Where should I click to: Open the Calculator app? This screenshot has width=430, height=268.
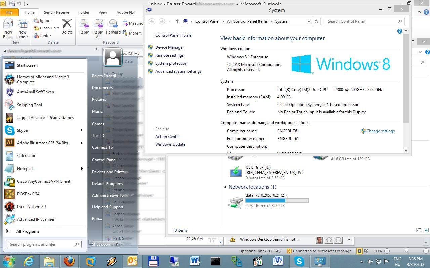45,156
